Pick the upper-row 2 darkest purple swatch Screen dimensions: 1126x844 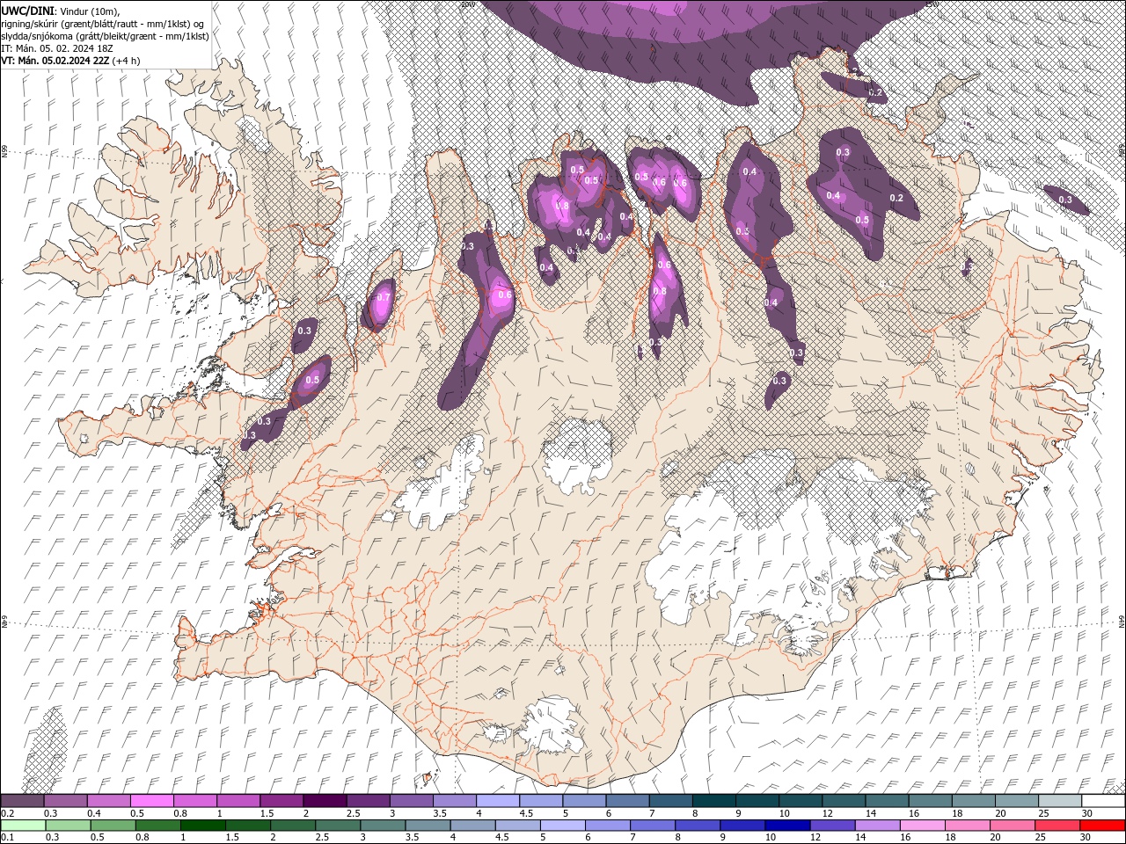(x=325, y=801)
